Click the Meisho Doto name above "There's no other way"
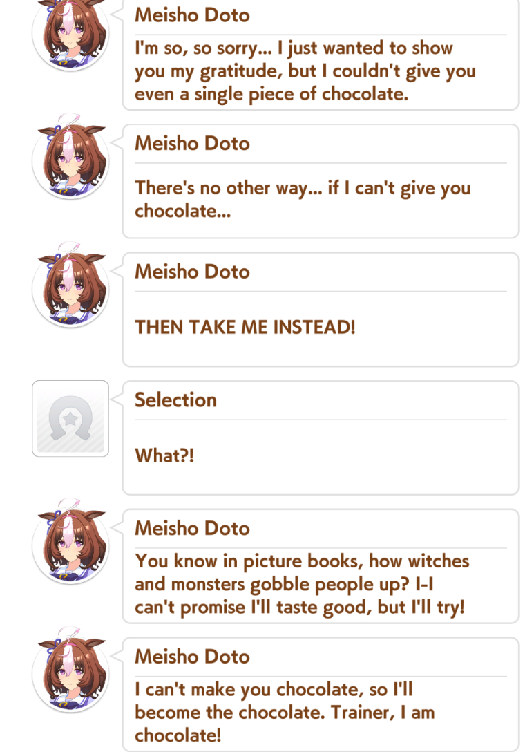The image size is (525, 752). 192,143
